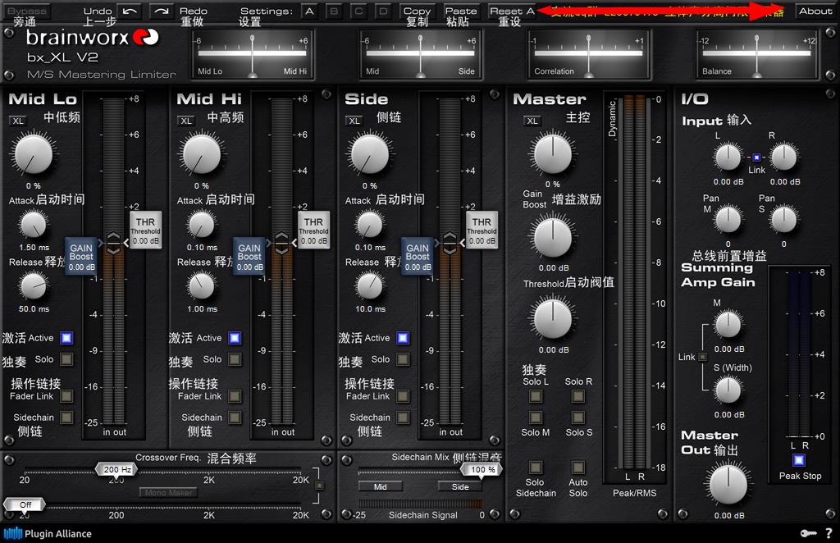Viewport: 840px width, 543px height.
Task: Click the Master Threshold knob
Action: [552, 318]
